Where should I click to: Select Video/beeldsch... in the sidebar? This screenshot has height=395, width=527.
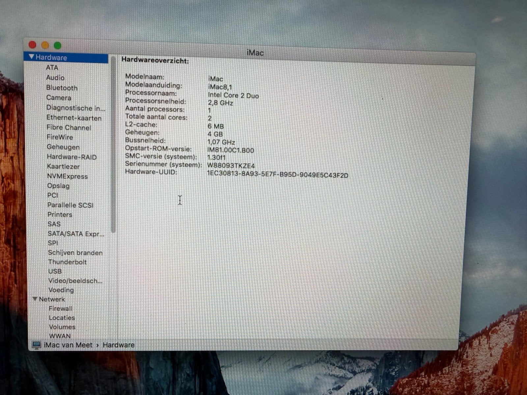tap(75, 281)
